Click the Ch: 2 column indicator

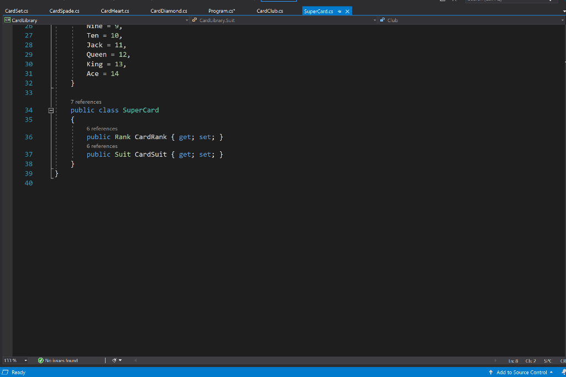[x=530, y=361]
